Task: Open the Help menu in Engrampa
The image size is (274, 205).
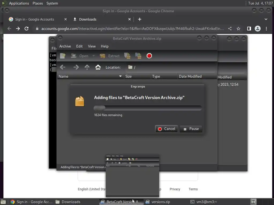Action: point(105,46)
